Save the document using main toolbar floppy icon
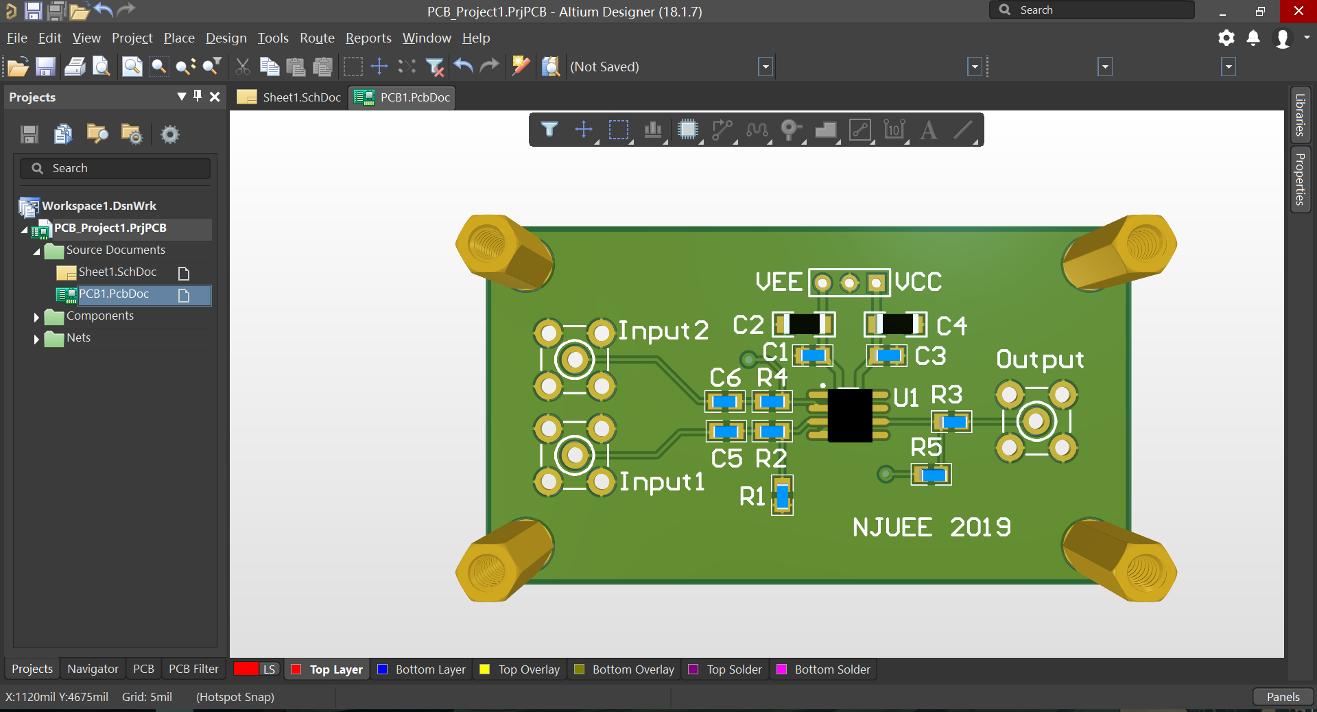The width and height of the screenshot is (1317, 712). 45,67
